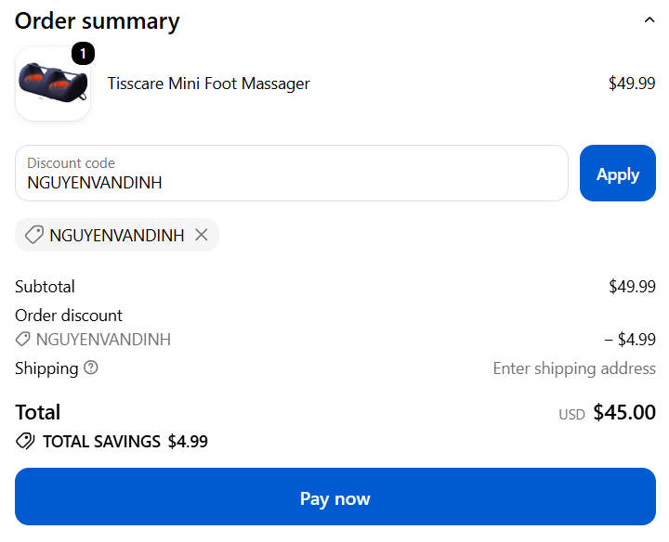The image size is (669, 542).
Task: Click the tag icon beside Order discount code
Action: tap(22, 339)
